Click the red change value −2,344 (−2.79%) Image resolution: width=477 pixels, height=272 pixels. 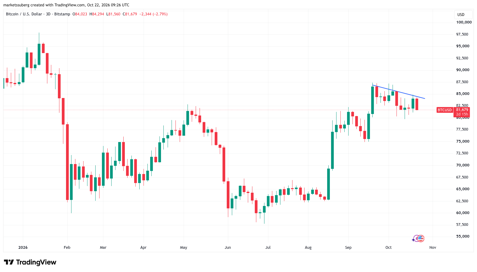pyautogui.click(x=153, y=14)
